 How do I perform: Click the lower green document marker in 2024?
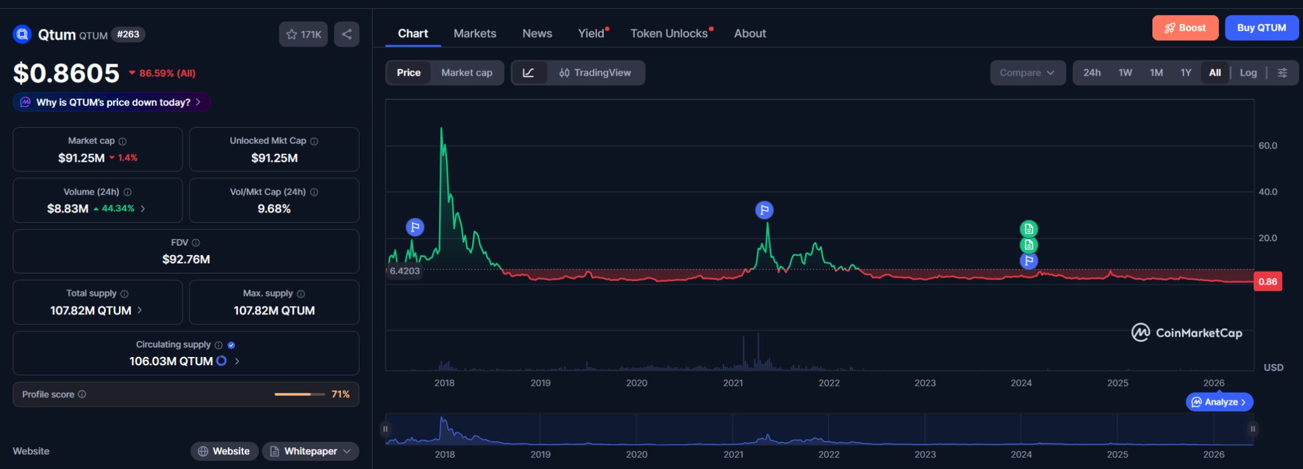[1029, 245]
